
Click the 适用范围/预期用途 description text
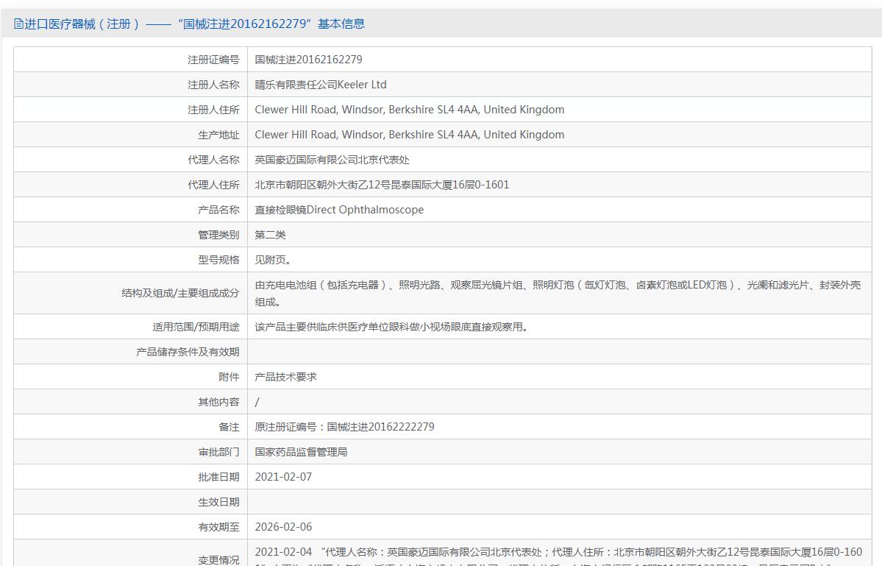(x=391, y=327)
